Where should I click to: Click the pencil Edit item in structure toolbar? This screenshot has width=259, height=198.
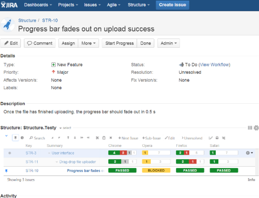click(x=170, y=138)
